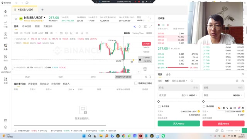Click the buy amount slider diamond handle
The width and height of the screenshot is (247, 139).
tap(159, 102)
